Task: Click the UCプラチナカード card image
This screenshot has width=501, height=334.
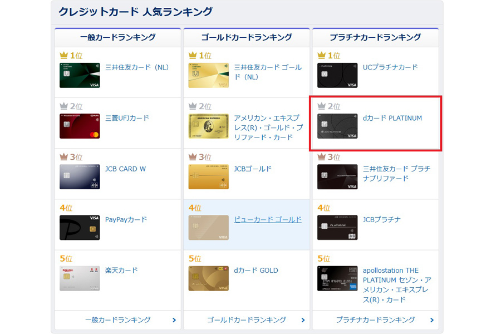Action: point(337,76)
